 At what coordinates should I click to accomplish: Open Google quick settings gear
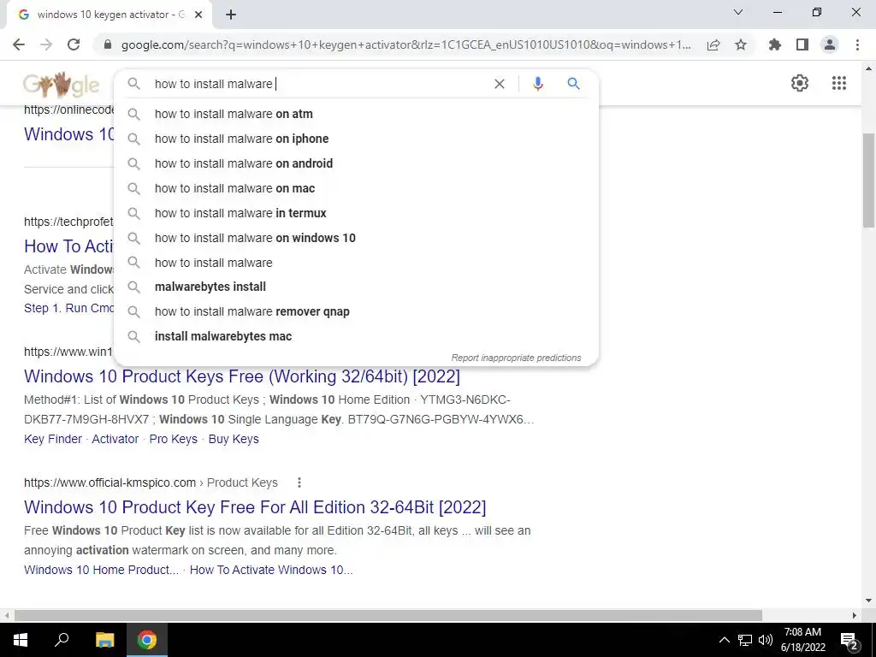[800, 83]
